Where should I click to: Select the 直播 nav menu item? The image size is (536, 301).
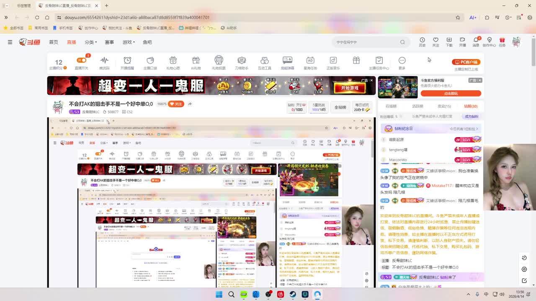72,42
